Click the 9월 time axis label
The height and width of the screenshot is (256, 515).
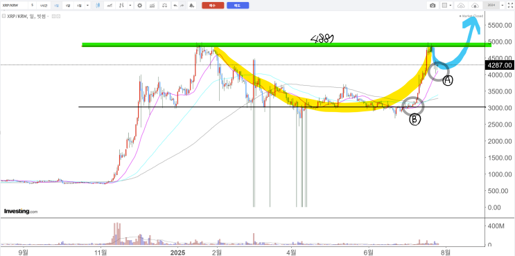[23, 252]
